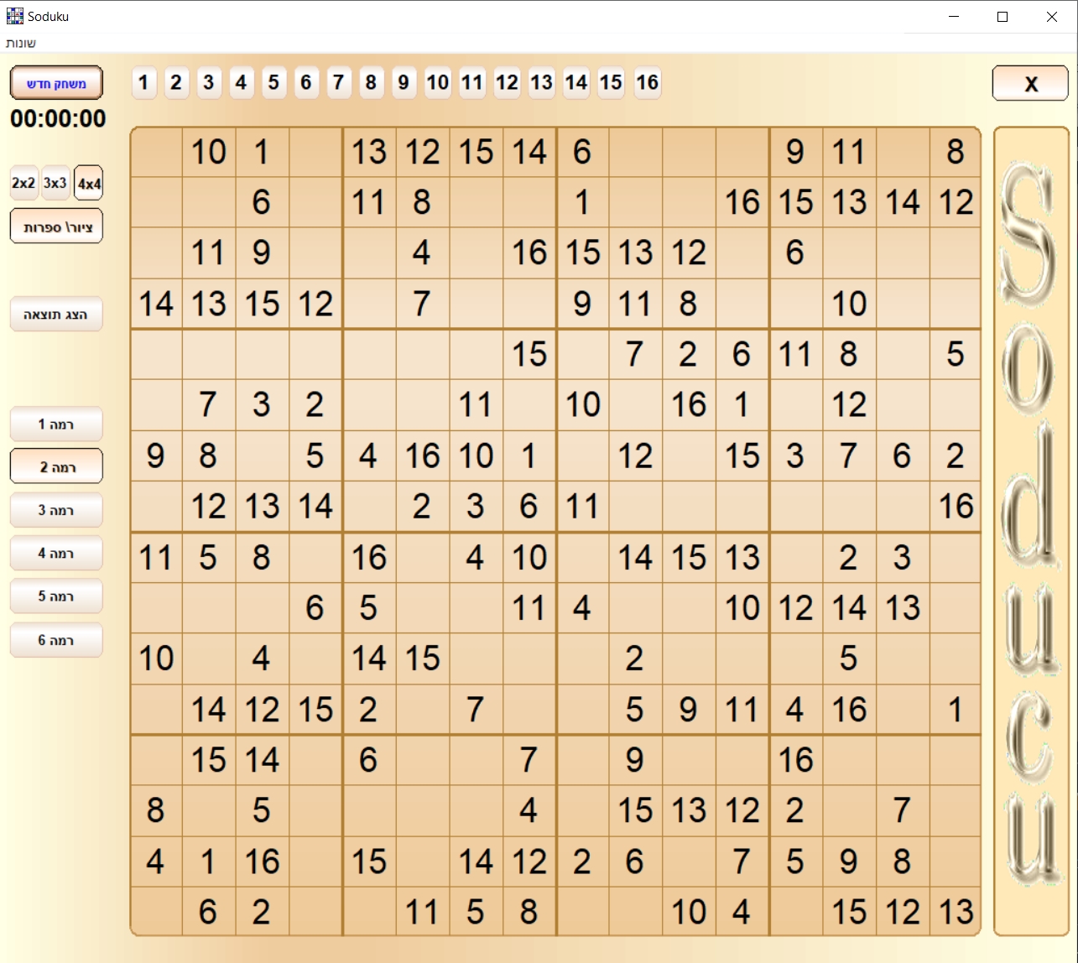Viewport: 1078px width, 963px height.
Task: Click the 4 in the third grid row
Action: click(422, 252)
